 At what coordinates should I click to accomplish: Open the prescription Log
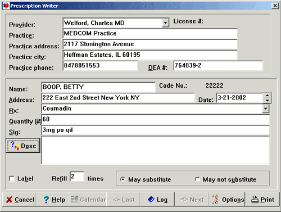click(157, 200)
